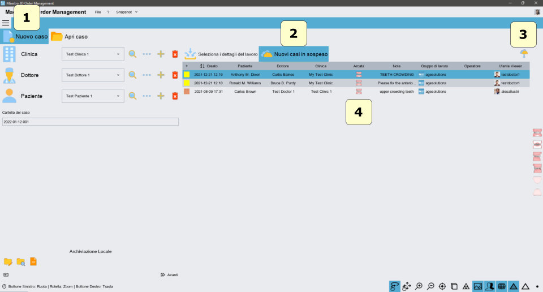
Task: Toggle the point display dot
Action: [x=537, y=286]
